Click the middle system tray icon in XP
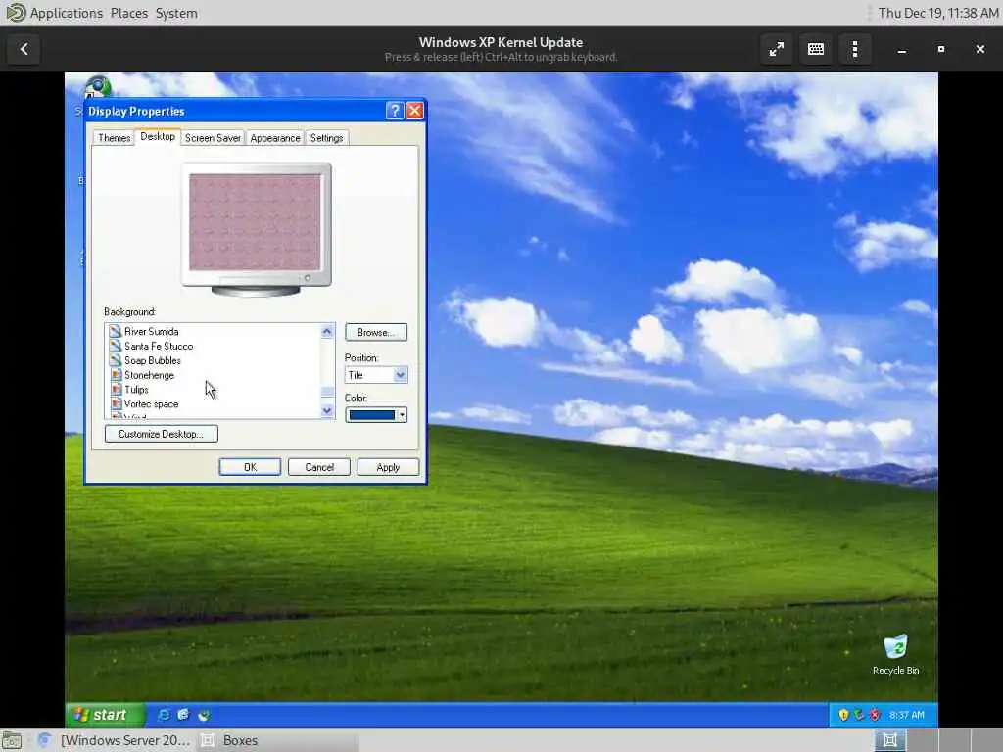Image resolution: width=1003 pixels, height=752 pixels. click(859, 715)
